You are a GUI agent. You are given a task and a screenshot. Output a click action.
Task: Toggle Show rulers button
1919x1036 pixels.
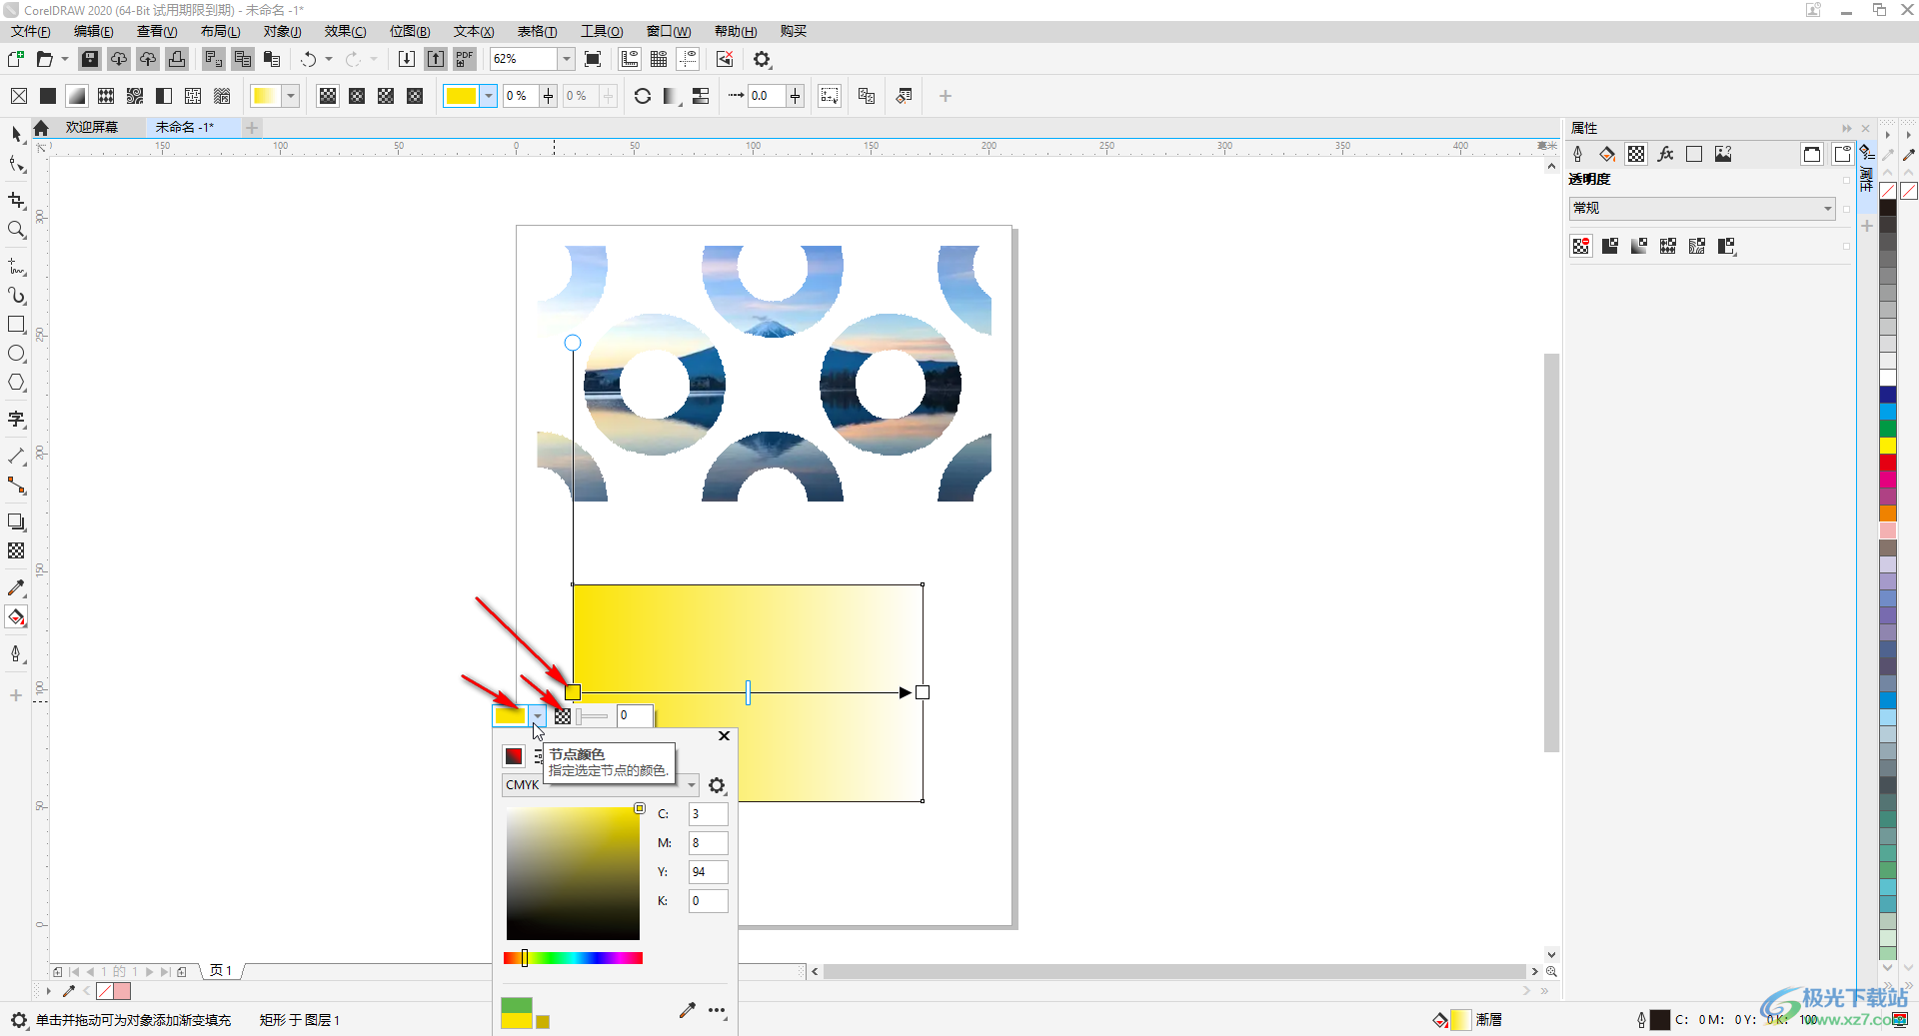[x=630, y=59]
